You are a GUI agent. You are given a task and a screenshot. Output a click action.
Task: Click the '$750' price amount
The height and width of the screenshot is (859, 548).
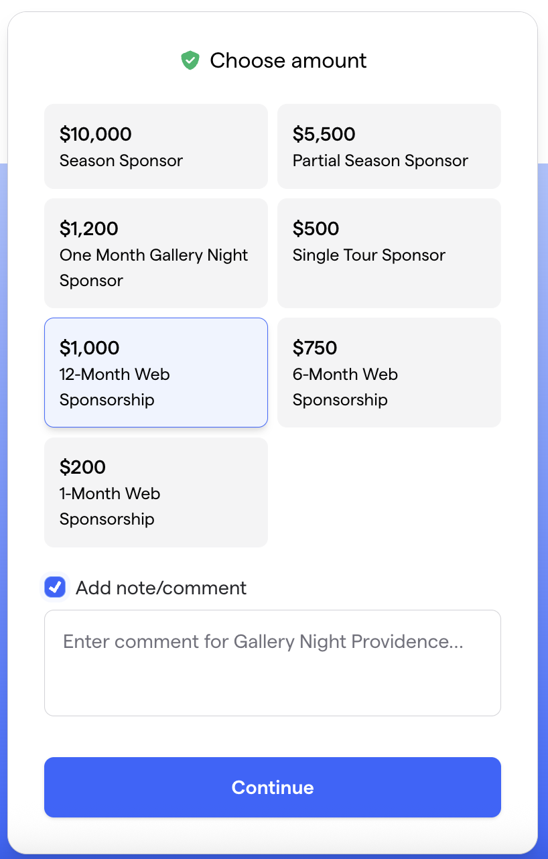315,348
